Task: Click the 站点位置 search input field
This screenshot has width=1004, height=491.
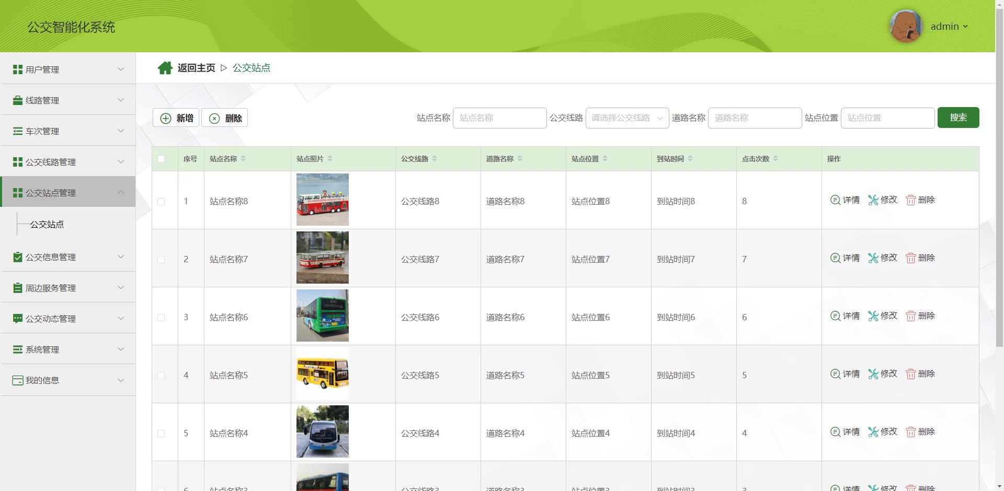Action: tap(888, 118)
